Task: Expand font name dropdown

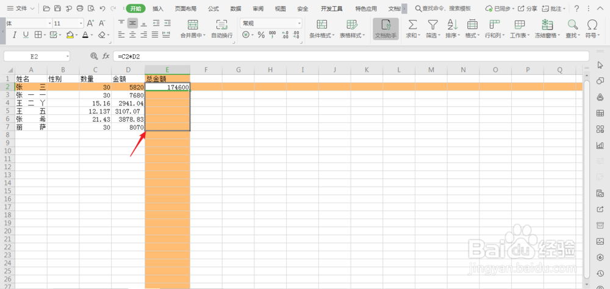Action: click(x=49, y=23)
